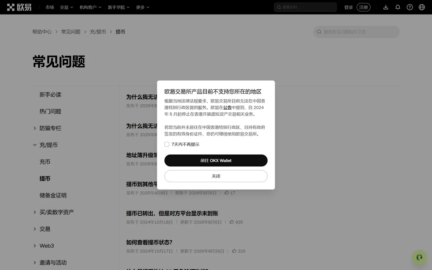This screenshot has height=270, width=432.
Task: Expand the 新手学院 dropdown menu
Action: click(x=118, y=7)
